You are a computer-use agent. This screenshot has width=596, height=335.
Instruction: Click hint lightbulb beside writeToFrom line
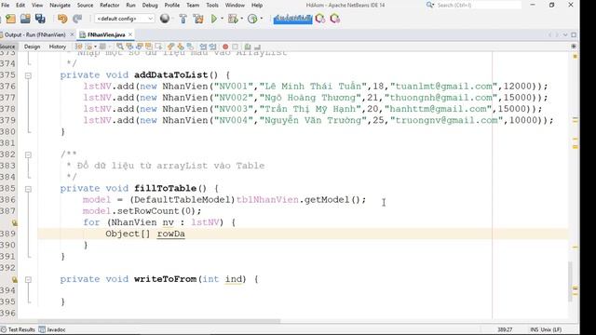point(15,279)
